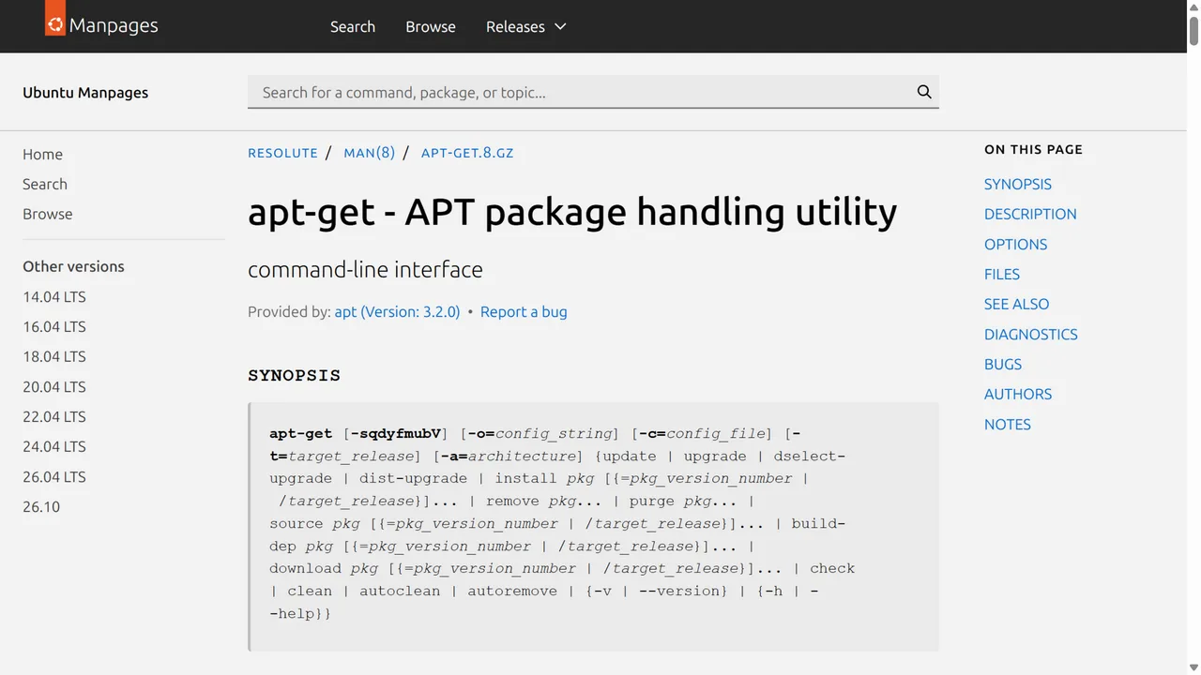Jump to BUGS in page contents
Screen dimensions: 1201x675
(x=1003, y=364)
